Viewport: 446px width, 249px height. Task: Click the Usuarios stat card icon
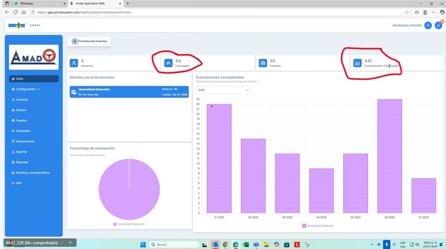(74, 63)
